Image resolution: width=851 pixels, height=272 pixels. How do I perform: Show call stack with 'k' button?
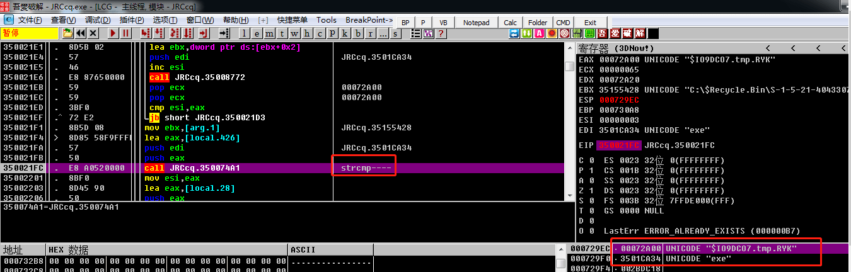pyautogui.click(x=345, y=33)
